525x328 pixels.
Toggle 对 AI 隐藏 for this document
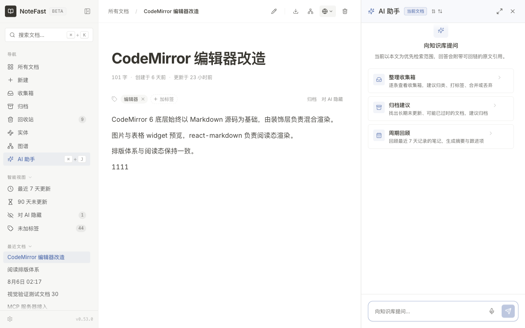click(332, 99)
